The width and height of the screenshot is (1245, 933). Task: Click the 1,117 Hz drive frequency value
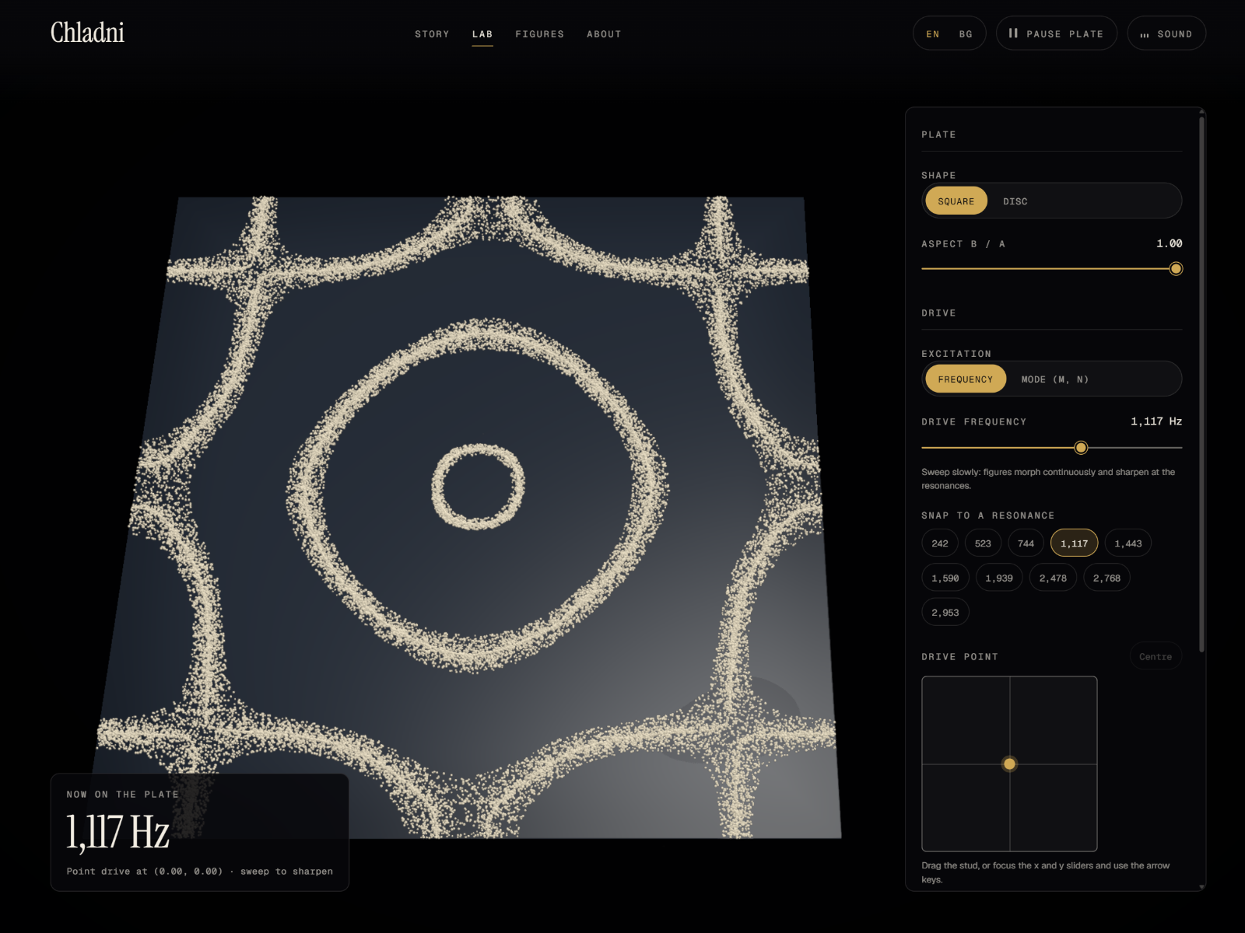pos(1156,421)
